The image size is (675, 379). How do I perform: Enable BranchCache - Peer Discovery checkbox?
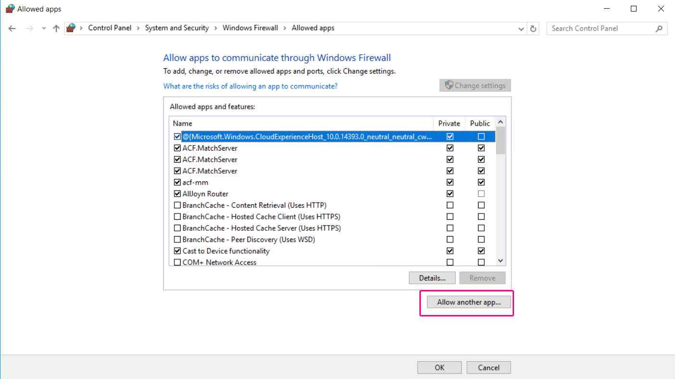point(177,240)
